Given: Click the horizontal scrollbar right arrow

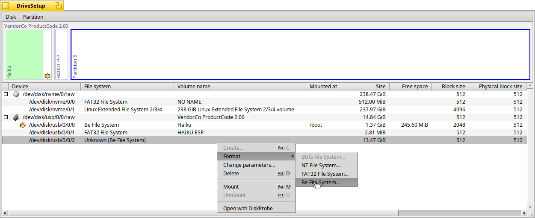Looking at the screenshot, I should (524, 213).
